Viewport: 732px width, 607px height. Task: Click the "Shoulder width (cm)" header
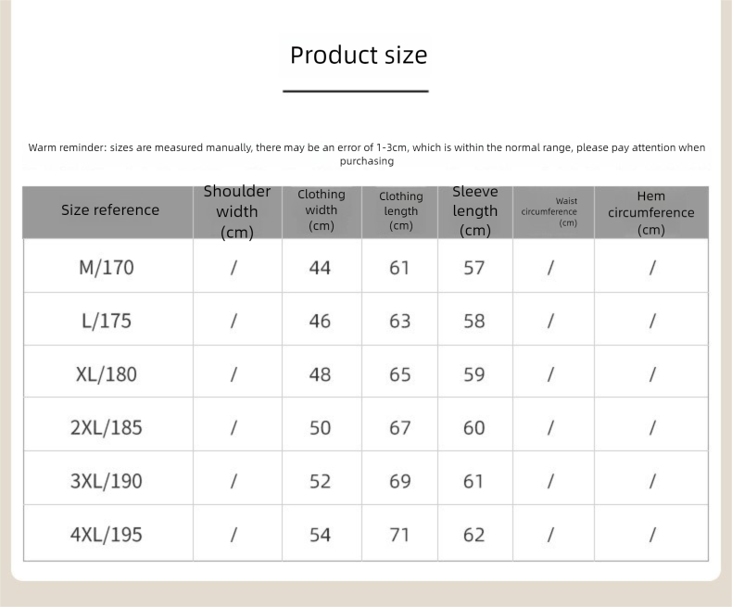237,211
